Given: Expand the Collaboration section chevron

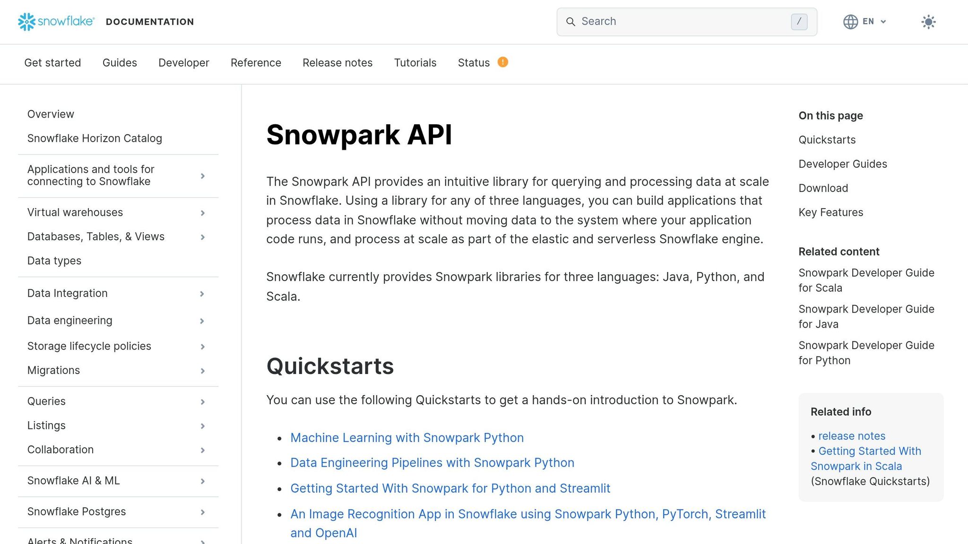Looking at the screenshot, I should point(202,450).
